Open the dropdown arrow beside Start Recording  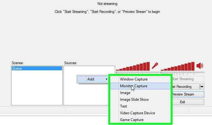[202, 87]
